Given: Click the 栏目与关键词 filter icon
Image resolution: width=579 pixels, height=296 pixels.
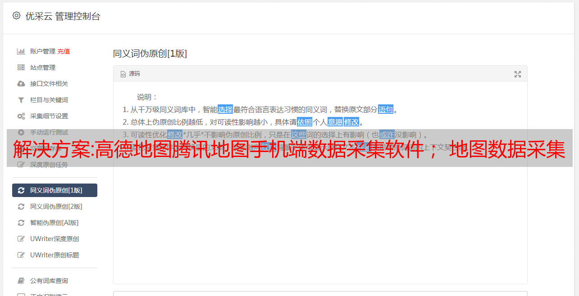Looking at the screenshot, I should [21, 100].
